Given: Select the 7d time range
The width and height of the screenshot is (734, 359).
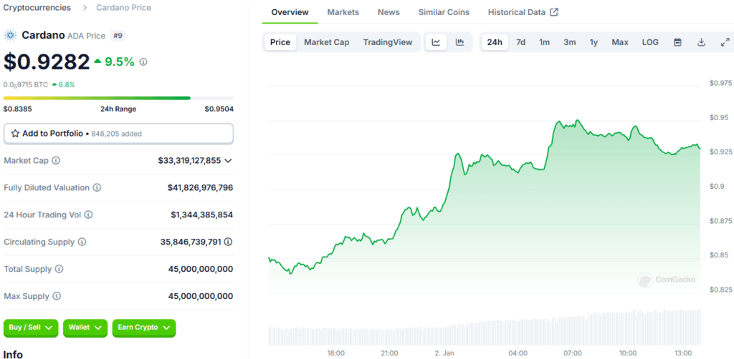Looking at the screenshot, I should 520,42.
